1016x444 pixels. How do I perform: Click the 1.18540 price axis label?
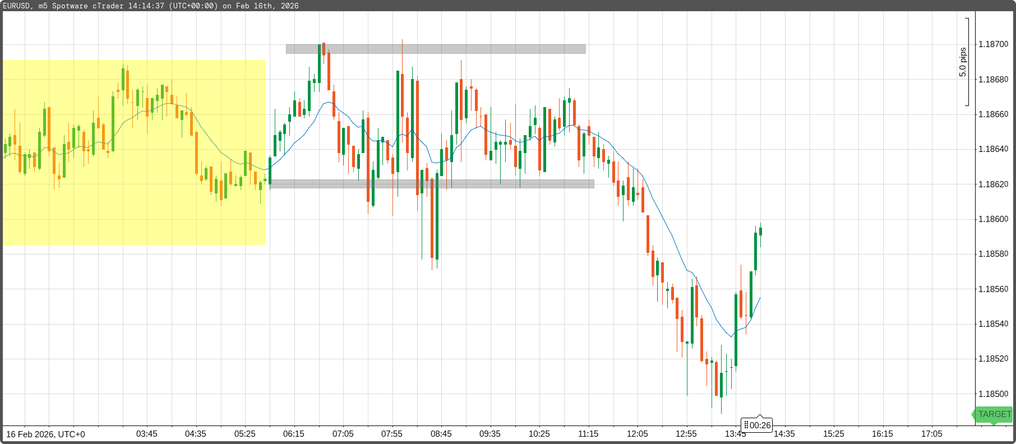click(993, 324)
